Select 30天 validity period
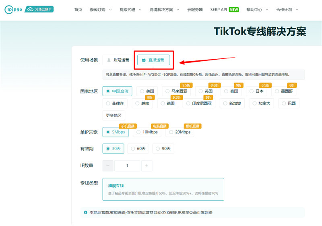 [x=114, y=149]
